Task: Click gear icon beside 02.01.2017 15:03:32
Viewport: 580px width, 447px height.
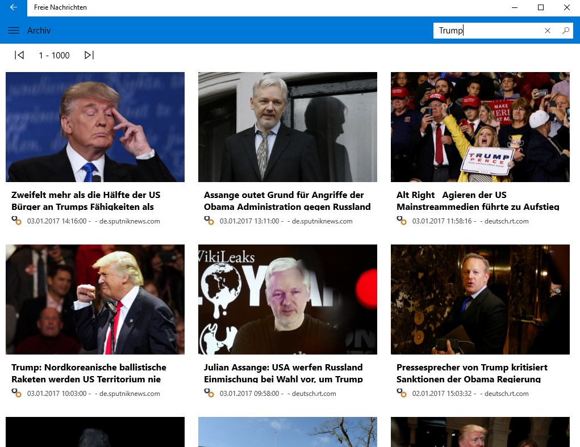Action: [402, 393]
